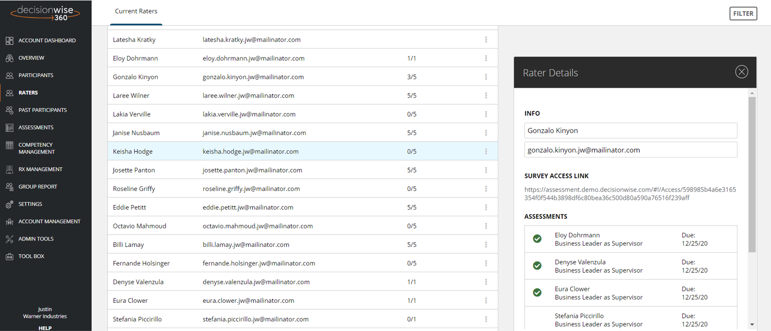Click Roseline Griffy name in list

pyautogui.click(x=134, y=189)
